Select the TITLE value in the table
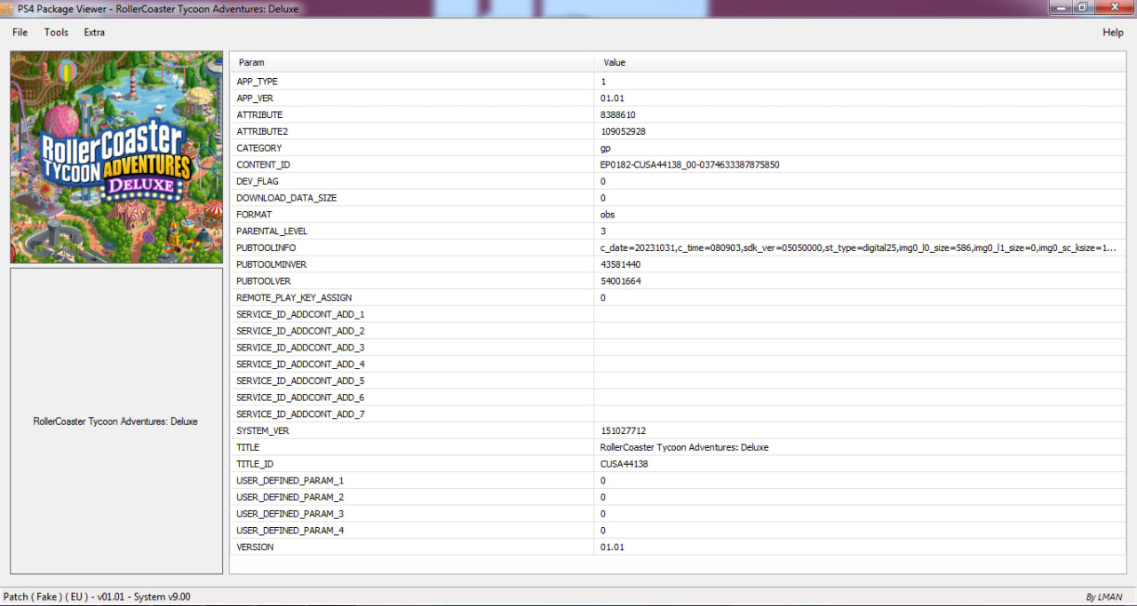1137x606 pixels. tap(684, 447)
